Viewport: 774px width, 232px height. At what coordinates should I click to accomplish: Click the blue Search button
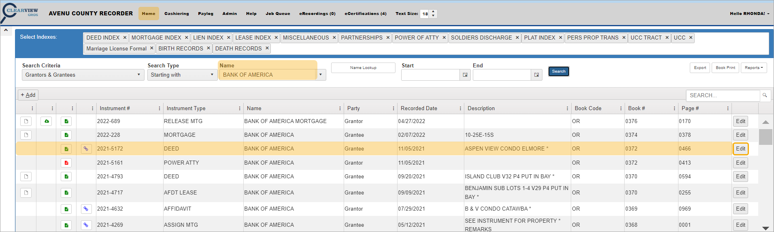(559, 71)
